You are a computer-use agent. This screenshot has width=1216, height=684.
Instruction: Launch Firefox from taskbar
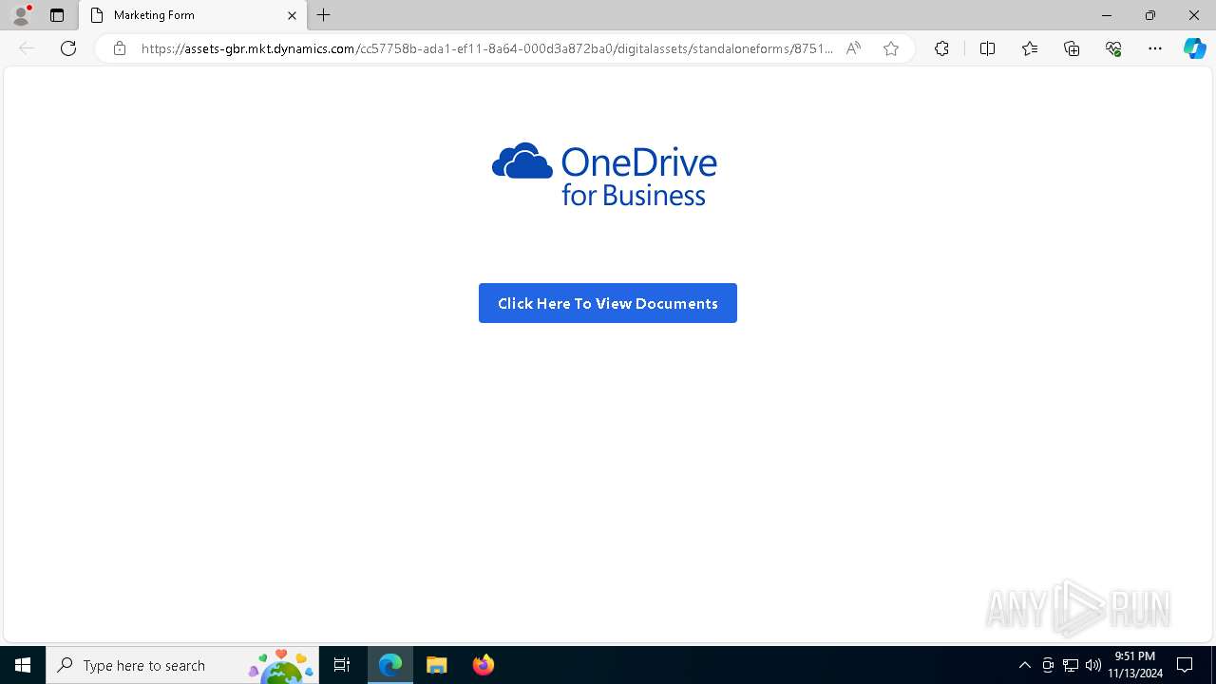coord(484,665)
